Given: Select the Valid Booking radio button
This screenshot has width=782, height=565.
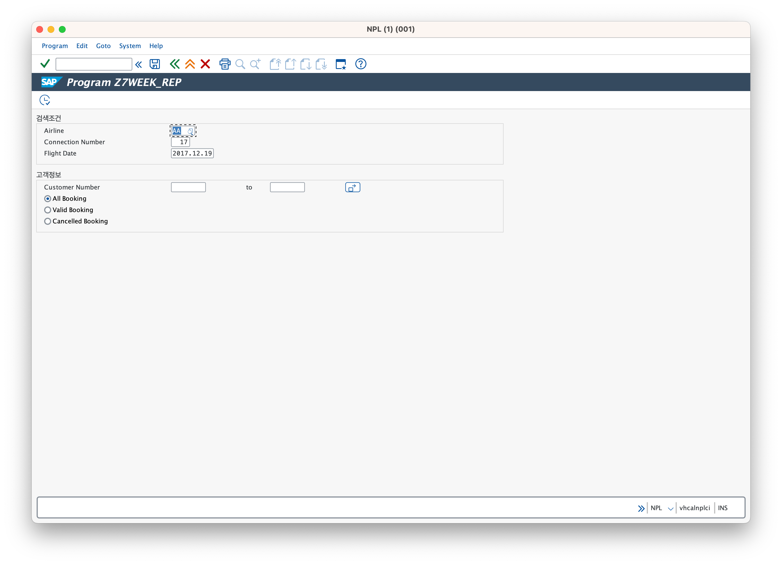Looking at the screenshot, I should click(x=48, y=210).
